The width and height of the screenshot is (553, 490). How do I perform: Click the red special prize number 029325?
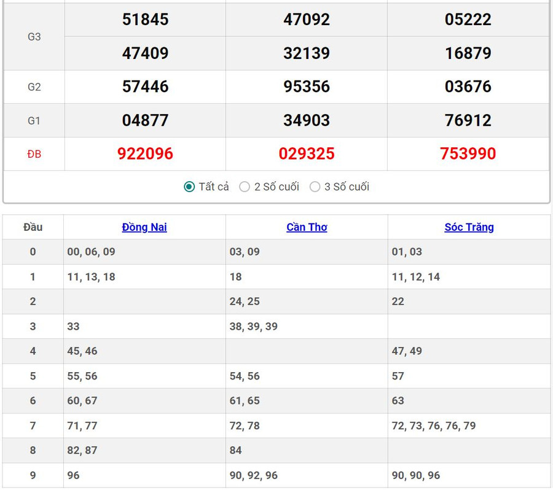307,154
